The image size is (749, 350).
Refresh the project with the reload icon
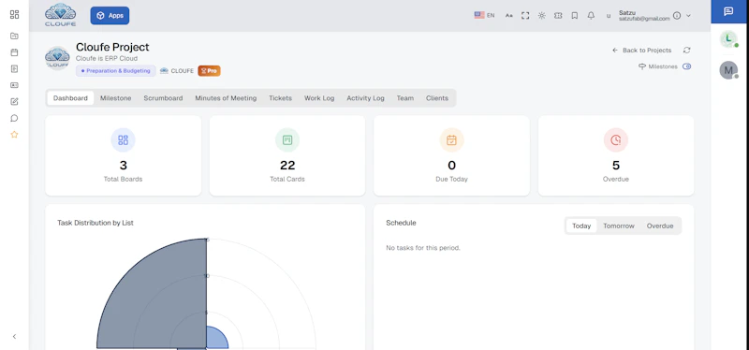pos(687,51)
